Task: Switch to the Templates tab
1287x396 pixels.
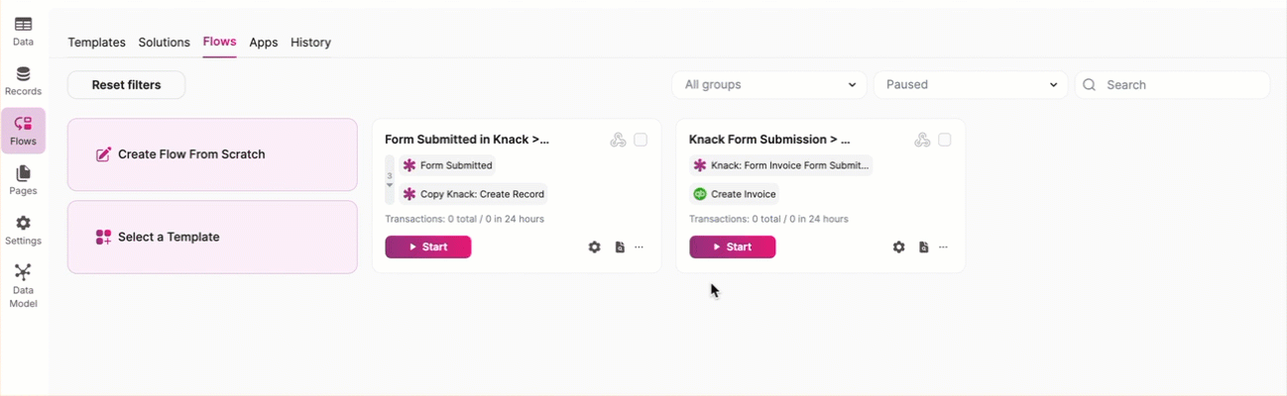Action: [96, 43]
